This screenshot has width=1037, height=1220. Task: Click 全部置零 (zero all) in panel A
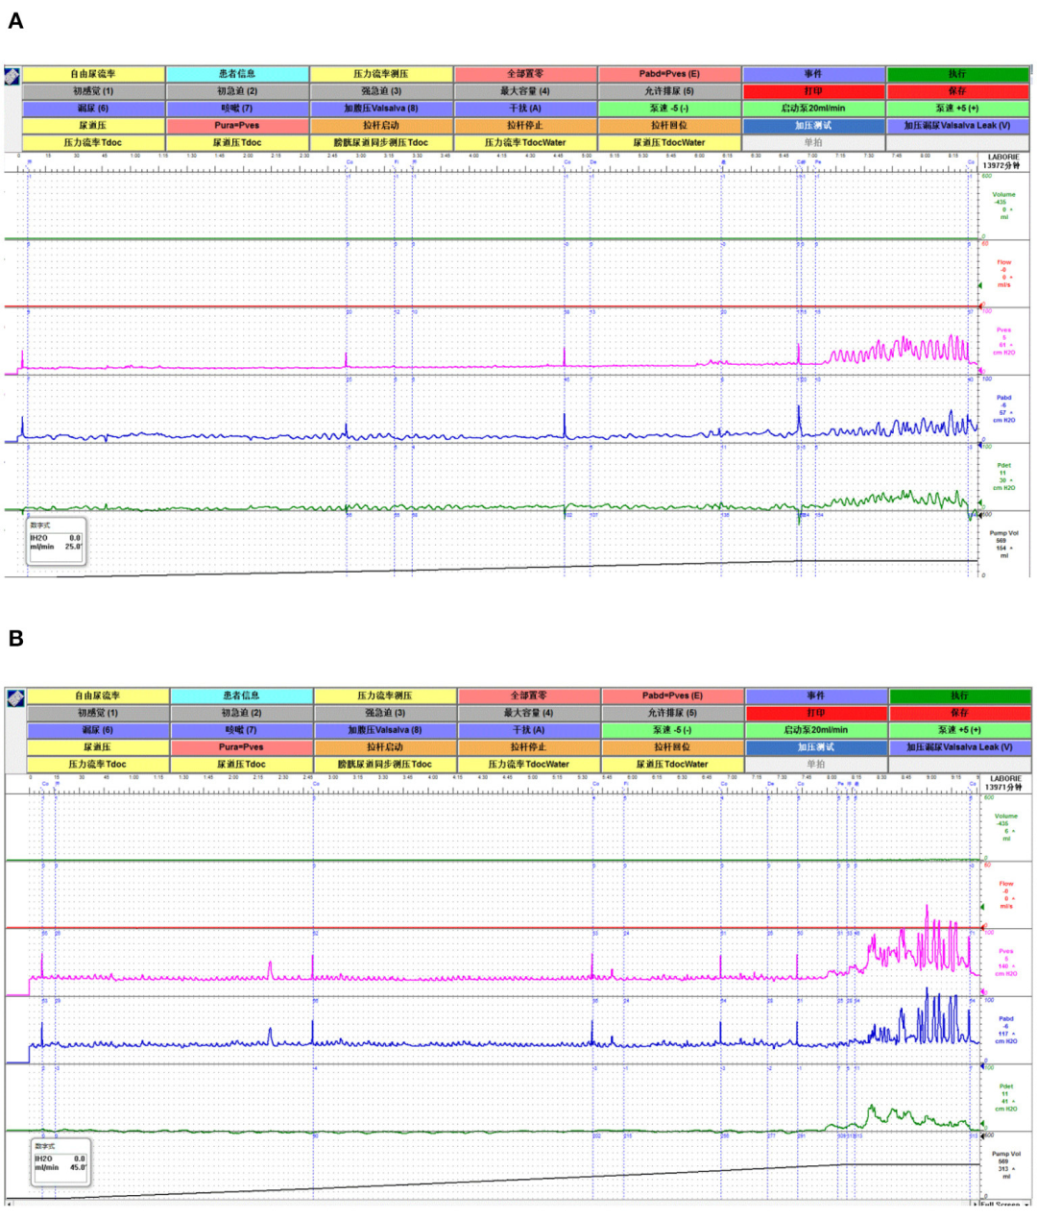(525, 74)
